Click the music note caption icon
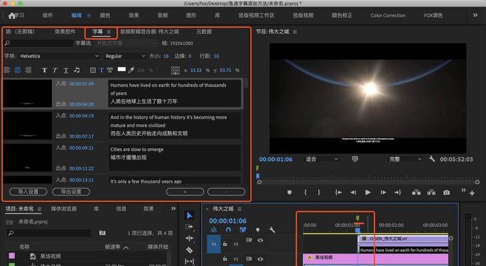Image resolution: width=486 pixels, height=266 pixels. point(77,70)
